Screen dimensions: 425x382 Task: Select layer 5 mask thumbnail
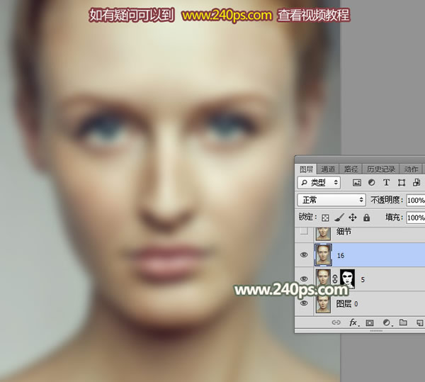point(347,279)
